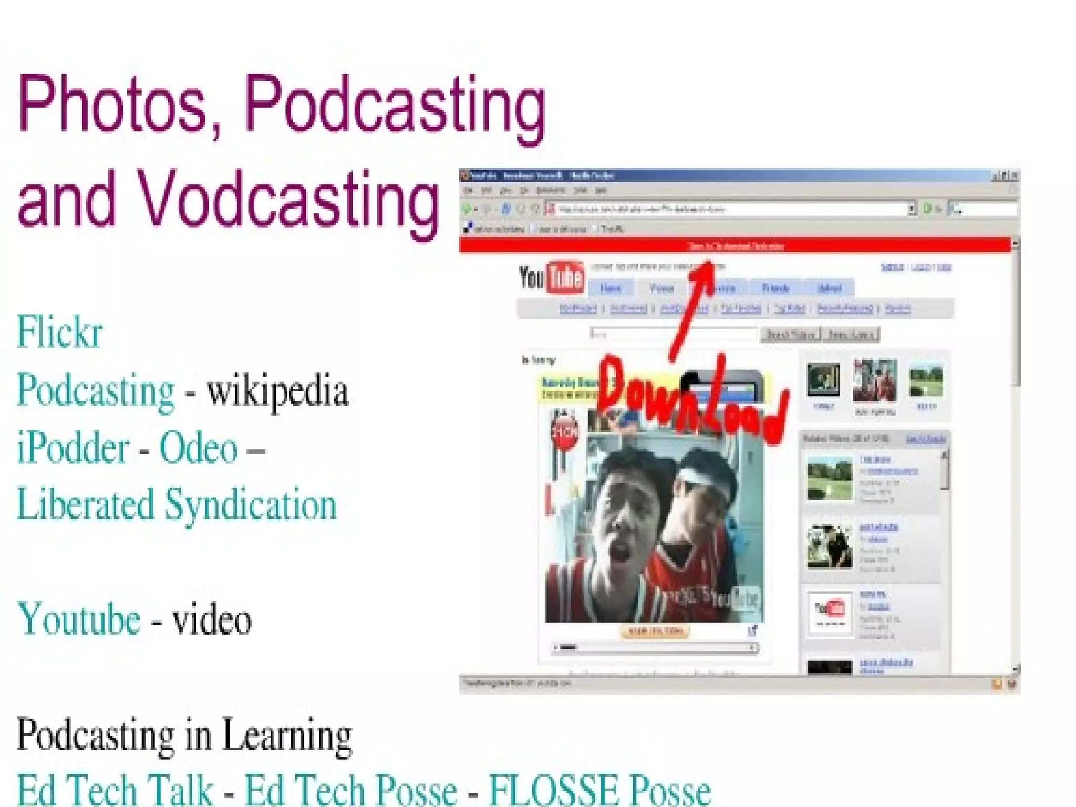The height and width of the screenshot is (807, 1076).
Task: Click the share icon below the video player
Action: click(x=752, y=630)
